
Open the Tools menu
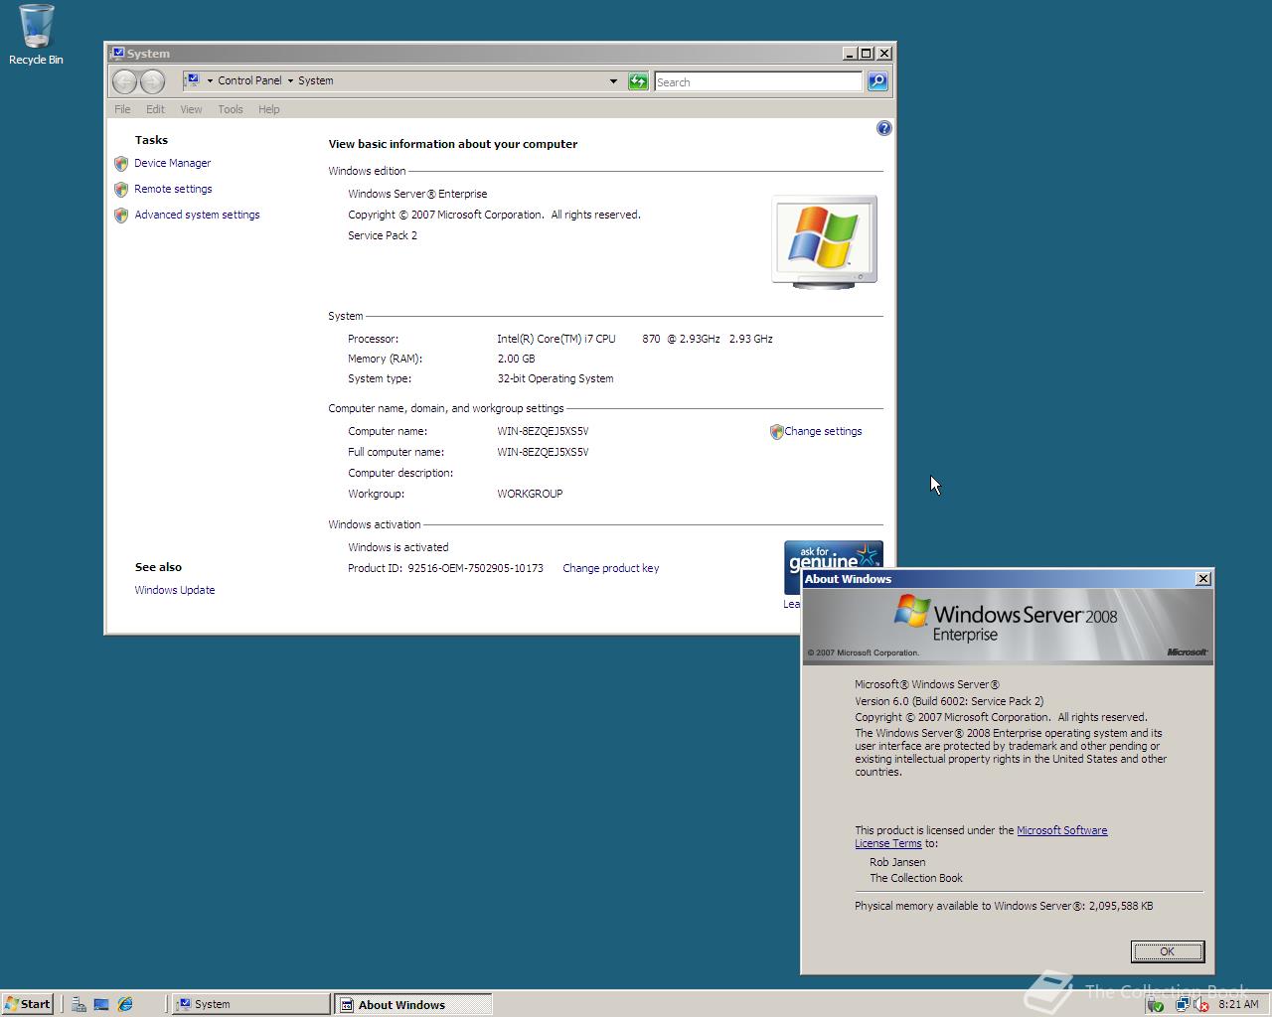(231, 109)
